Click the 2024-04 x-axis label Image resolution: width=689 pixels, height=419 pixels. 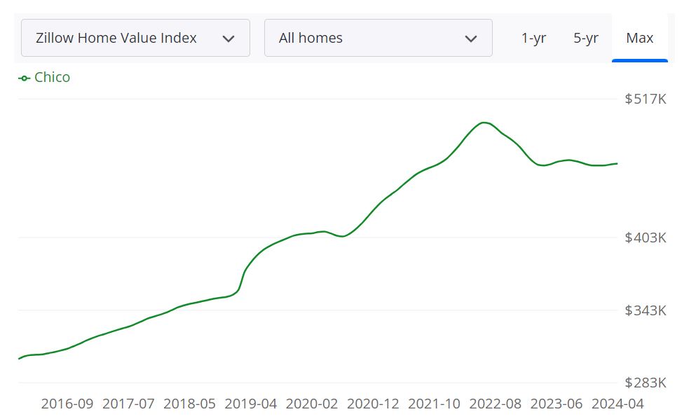pyautogui.click(x=618, y=404)
